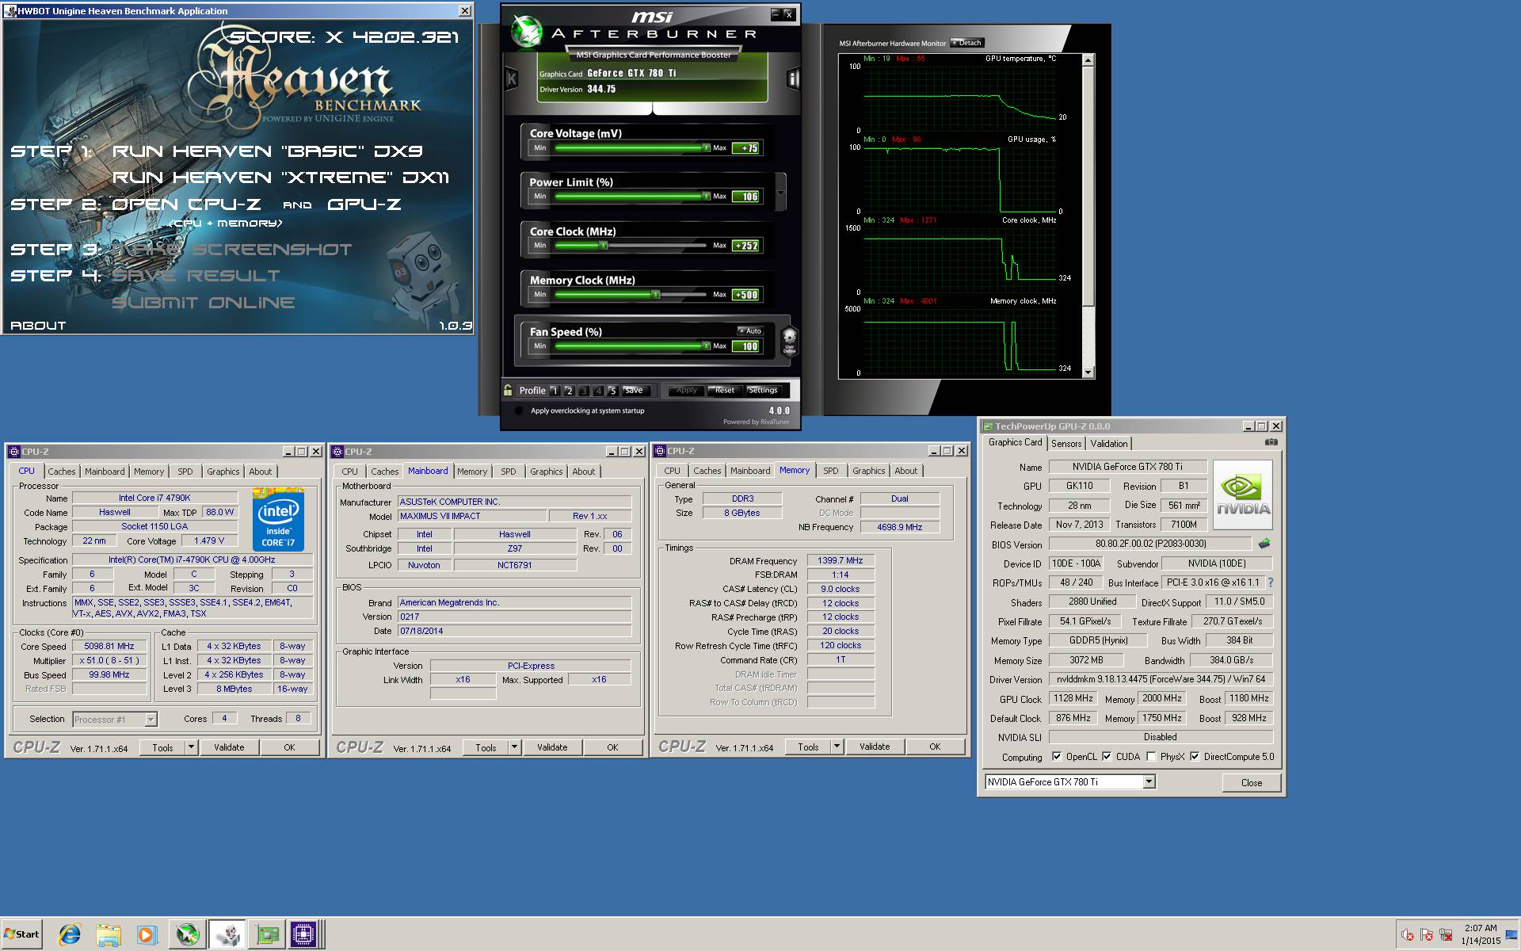This screenshot has width=1521, height=951.
Task: Click Validate in leftmost CPU-Z window
Action: [229, 747]
